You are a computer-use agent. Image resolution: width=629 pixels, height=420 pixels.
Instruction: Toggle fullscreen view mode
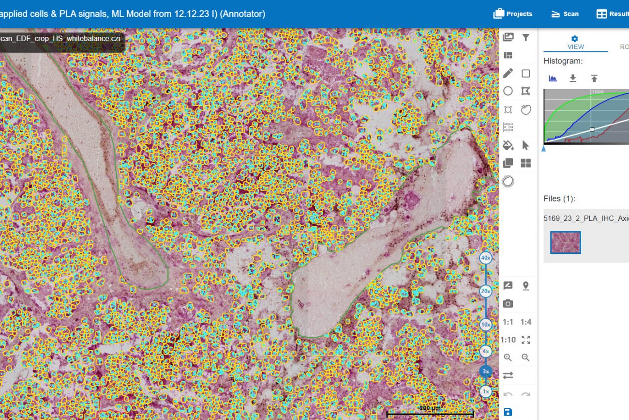525,340
